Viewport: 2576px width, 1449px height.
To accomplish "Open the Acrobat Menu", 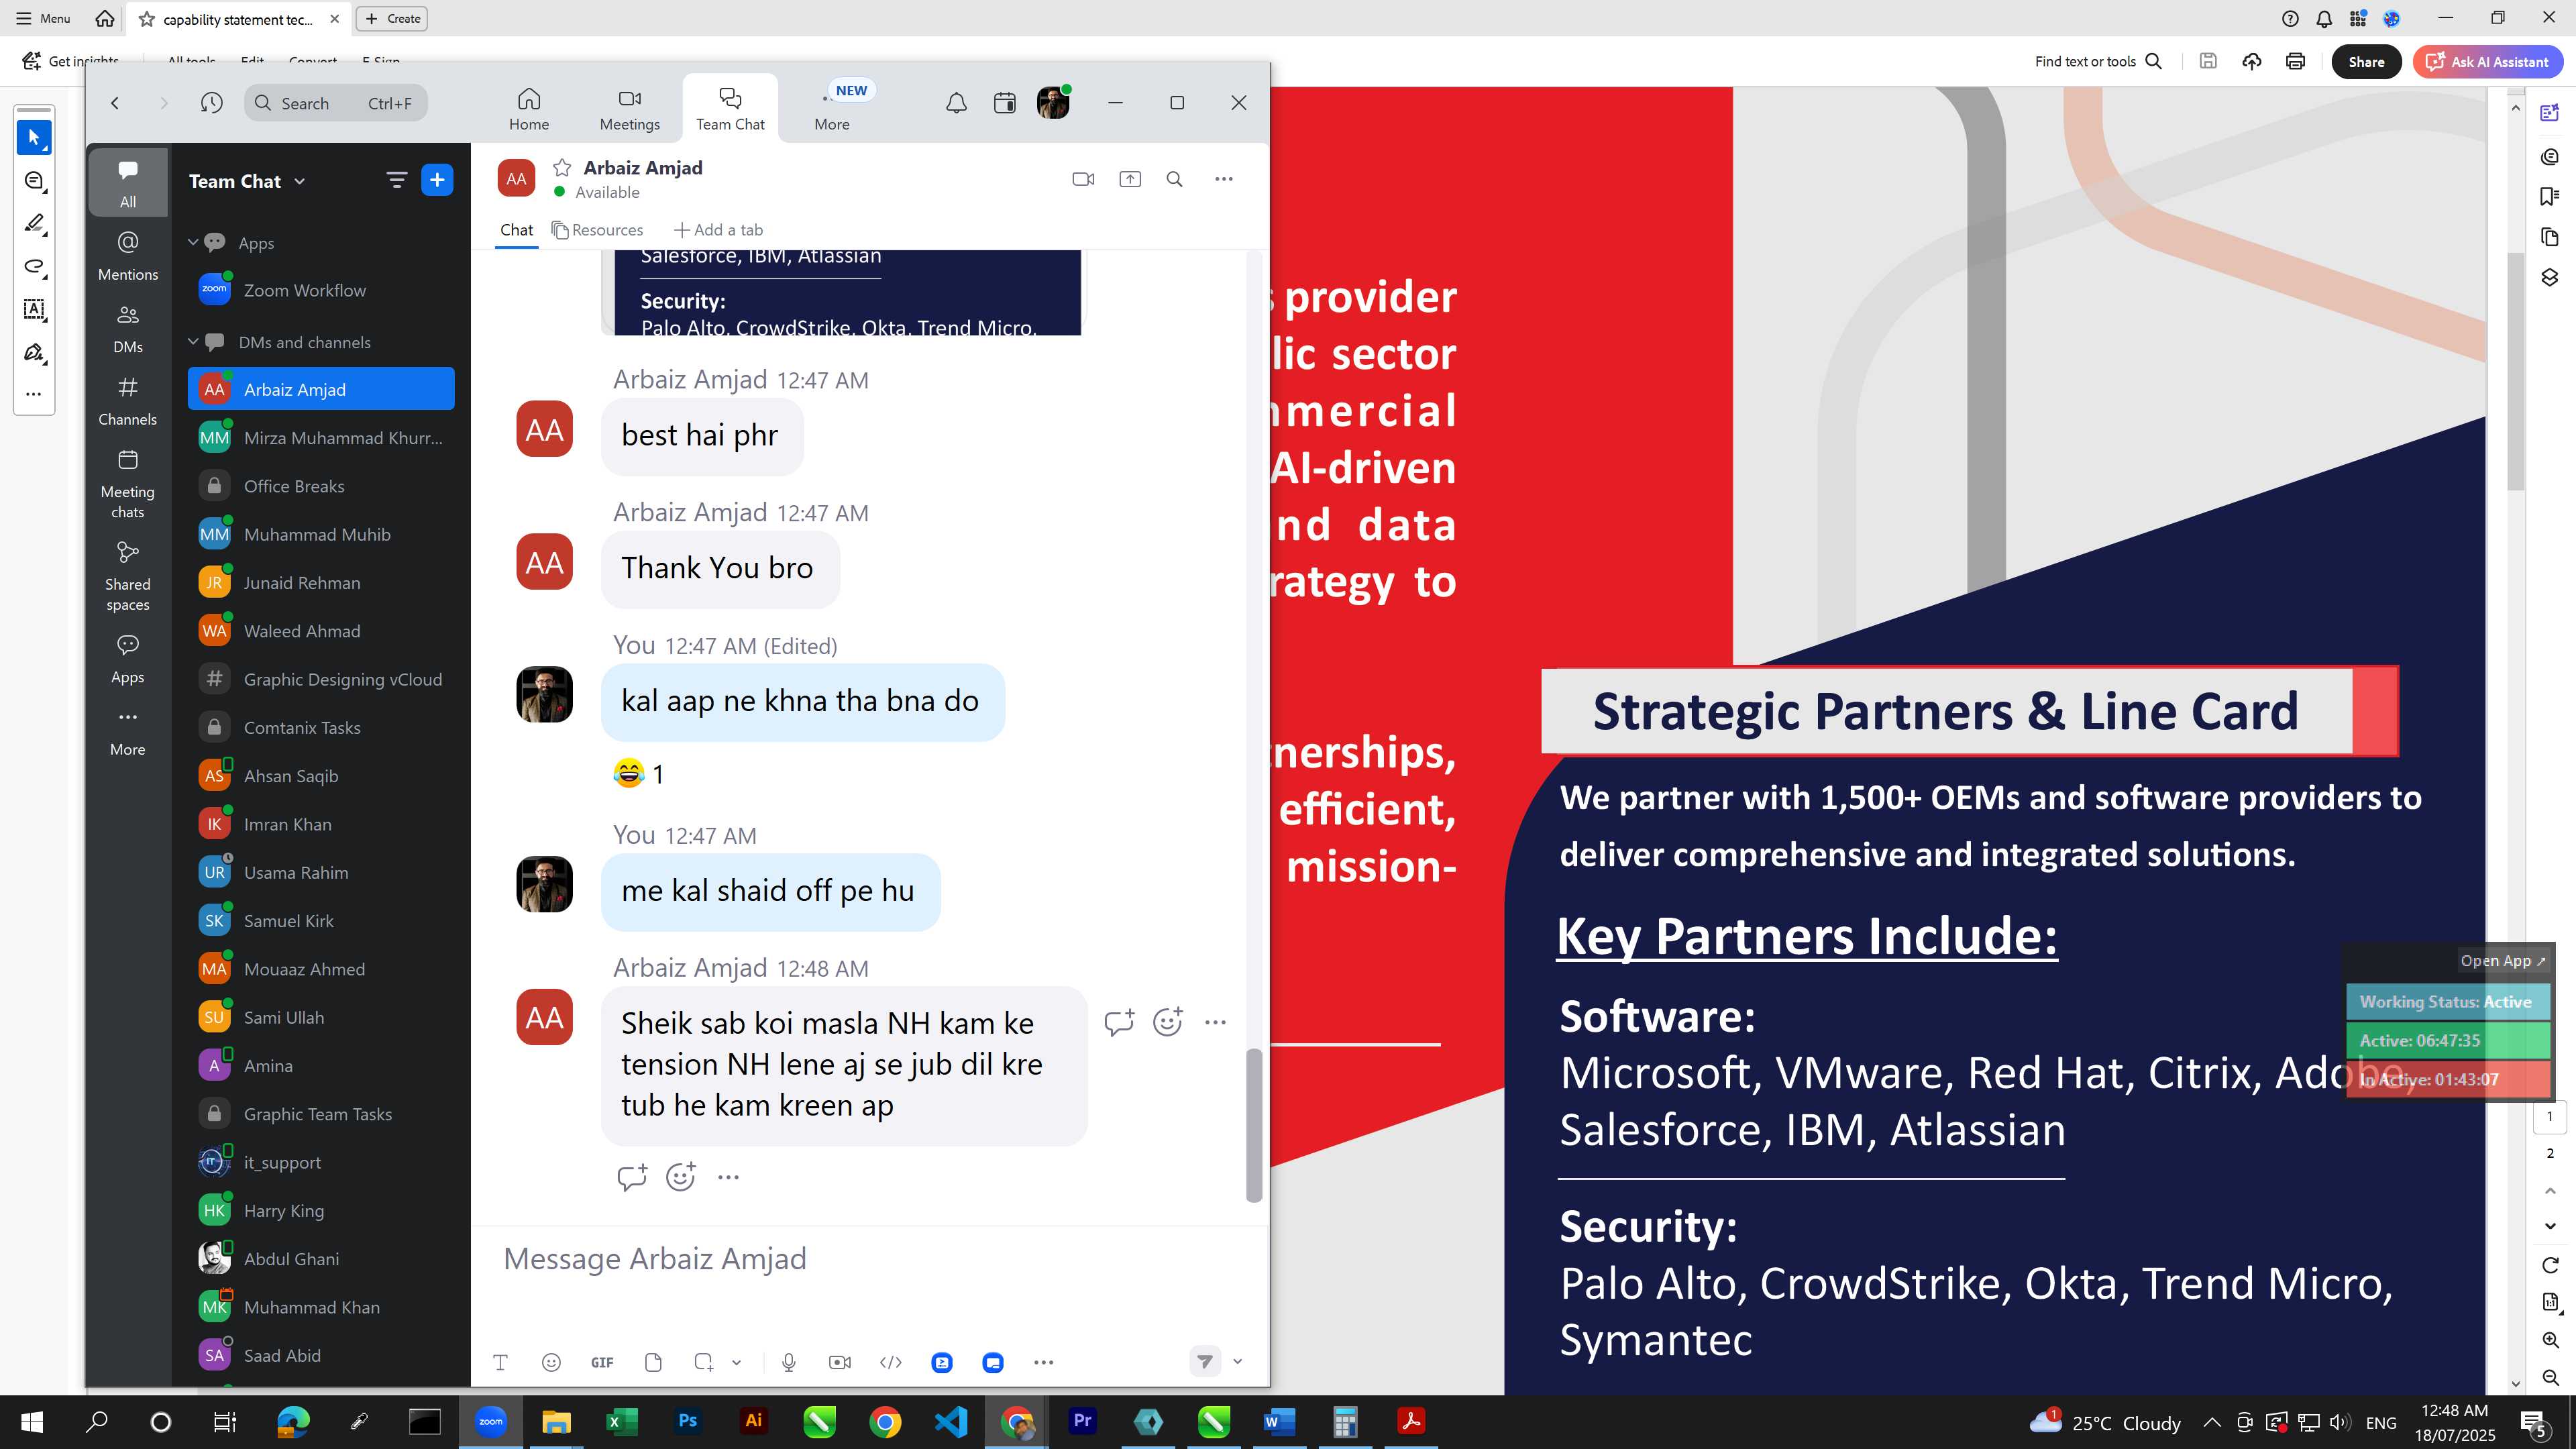I will pyautogui.click(x=43, y=18).
